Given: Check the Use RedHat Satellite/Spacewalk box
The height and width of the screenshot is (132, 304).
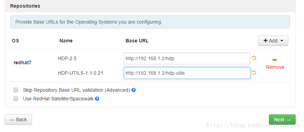Looking at the screenshot, I should 16,99.
